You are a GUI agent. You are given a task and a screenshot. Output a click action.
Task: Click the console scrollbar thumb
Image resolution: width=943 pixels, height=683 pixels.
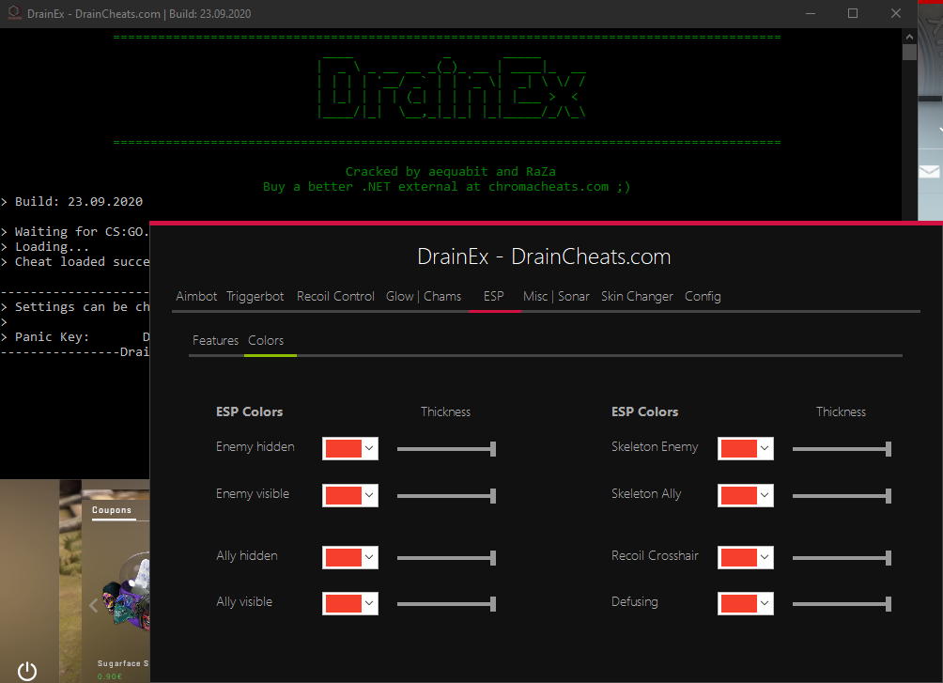click(x=909, y=53)
